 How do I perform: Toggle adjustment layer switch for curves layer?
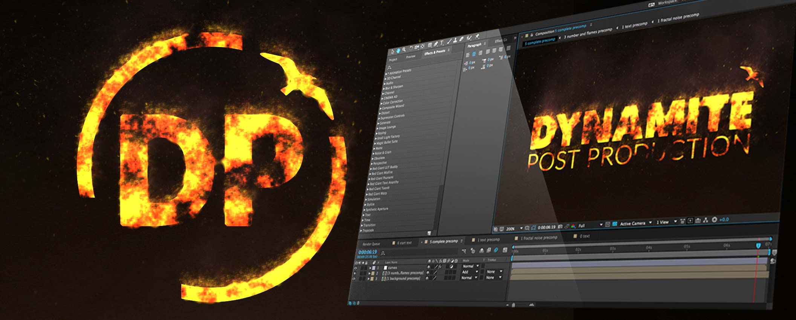(451, 266)
